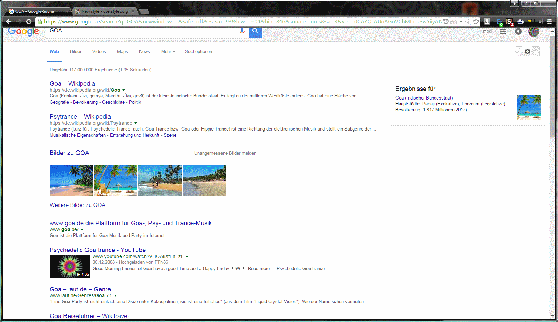Expand options arrow next to the youtube.com URL

[x=187, y=257]
